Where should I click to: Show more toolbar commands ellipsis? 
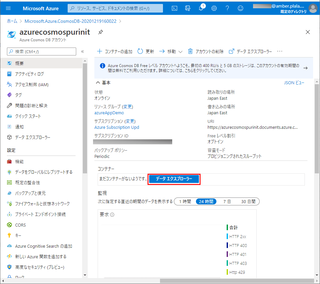[x=280, y=51]
